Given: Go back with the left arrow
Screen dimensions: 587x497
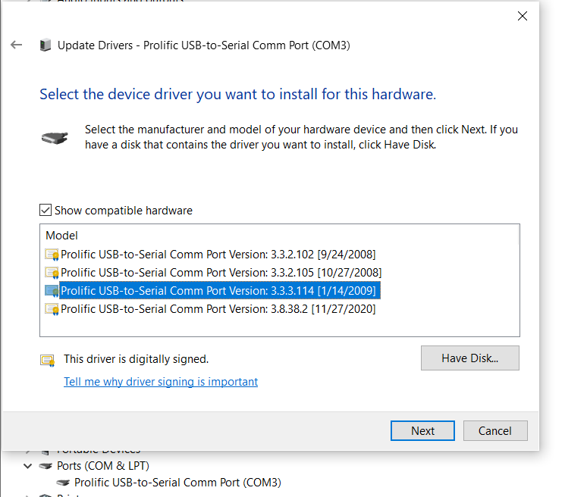Looking at the screenshot, I should coord(16,45).
